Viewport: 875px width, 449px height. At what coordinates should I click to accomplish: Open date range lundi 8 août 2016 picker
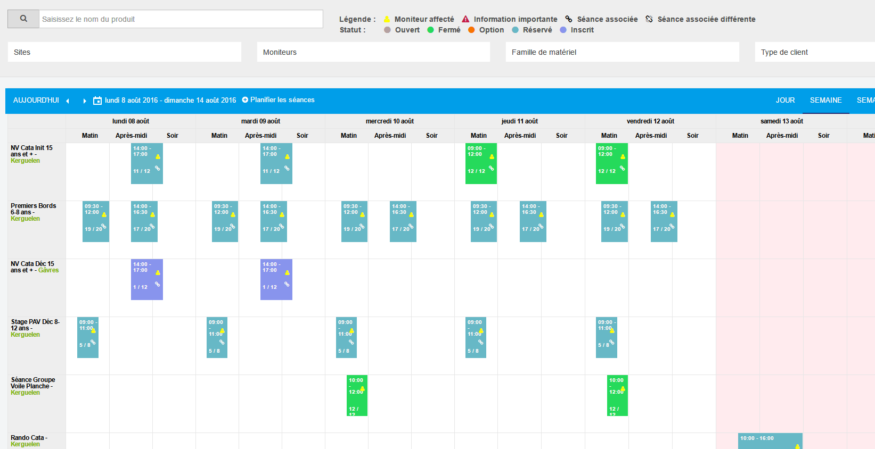click(170, 100)
